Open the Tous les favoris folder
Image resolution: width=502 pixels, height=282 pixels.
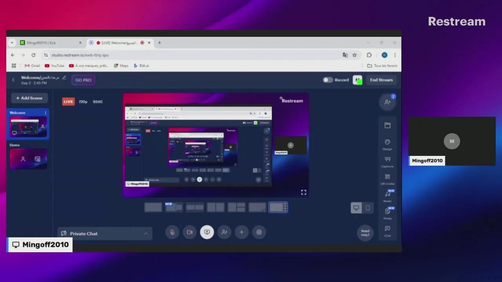click(382, 66)
